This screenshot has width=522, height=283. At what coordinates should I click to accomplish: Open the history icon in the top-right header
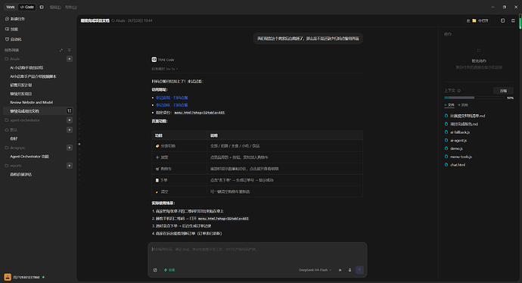click(x=502, y=20)
